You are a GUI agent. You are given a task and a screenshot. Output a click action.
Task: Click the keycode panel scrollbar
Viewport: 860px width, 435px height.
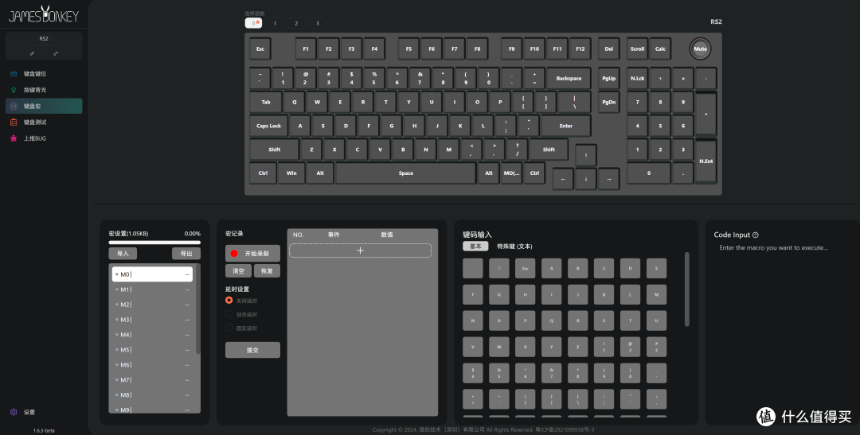686,289
